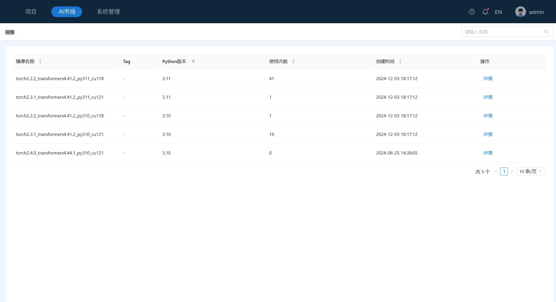556x302 pixels.
Task: Open 详情 for torch2.2.2 py311_cu118 image
Action: tap(488, 79)
